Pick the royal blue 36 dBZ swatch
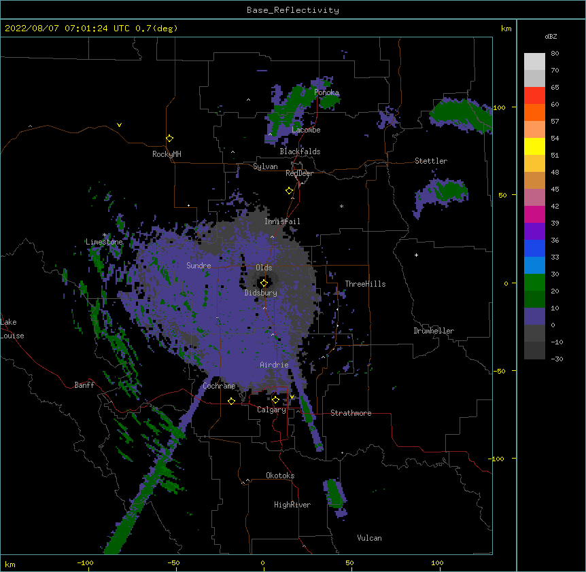Viewport: 586px width, 572px height. pos(534,248)
